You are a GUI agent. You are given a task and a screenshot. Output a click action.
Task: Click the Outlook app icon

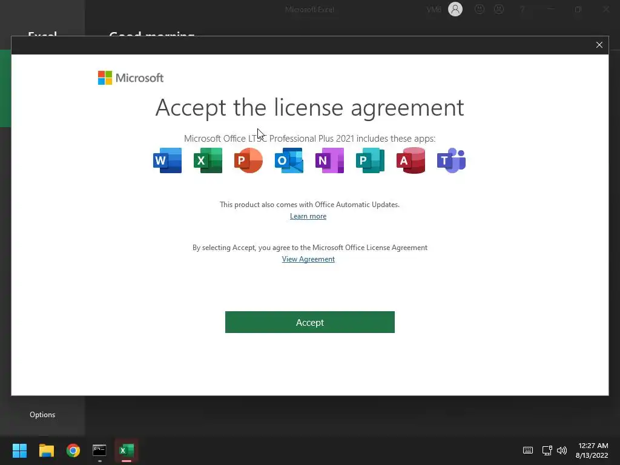pos(289,160)
